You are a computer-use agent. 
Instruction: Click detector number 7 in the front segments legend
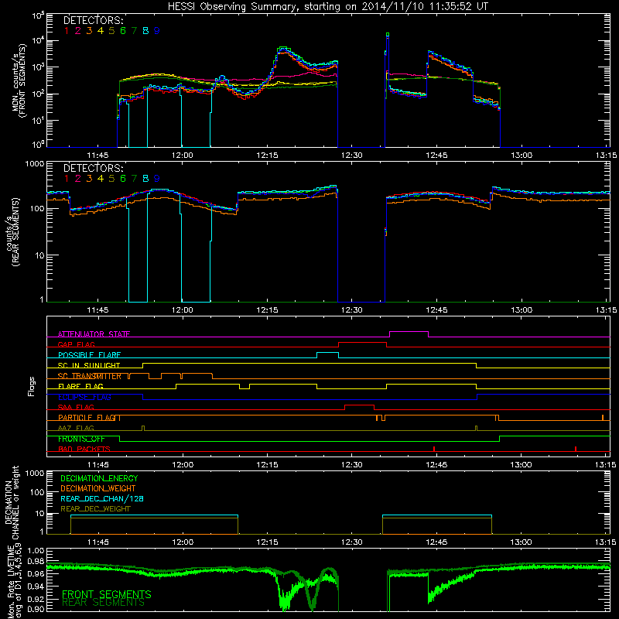pos(135,31)
